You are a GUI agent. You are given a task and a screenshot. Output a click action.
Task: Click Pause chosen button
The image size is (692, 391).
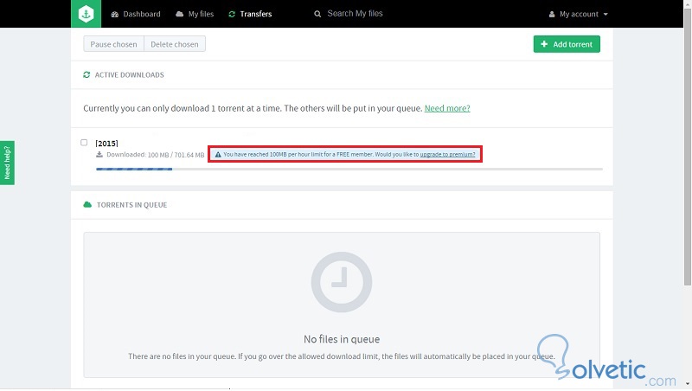point(113,44)
